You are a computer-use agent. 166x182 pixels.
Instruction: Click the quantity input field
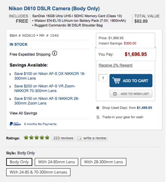click(103, 78)
